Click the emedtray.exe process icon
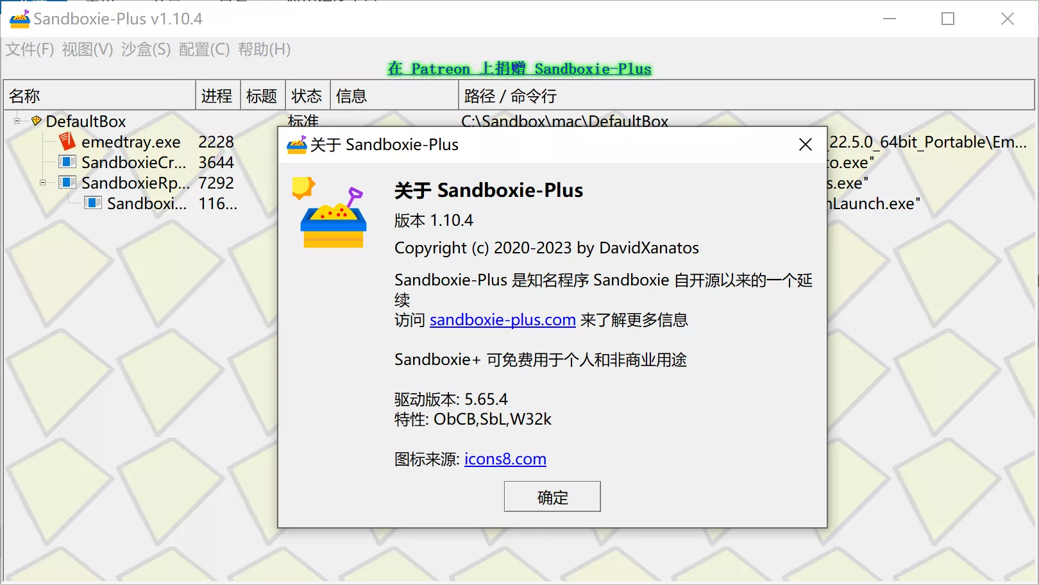 [67, 141]
